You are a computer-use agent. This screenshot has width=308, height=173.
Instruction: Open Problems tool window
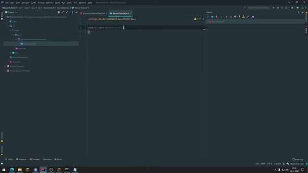(21, 160)
